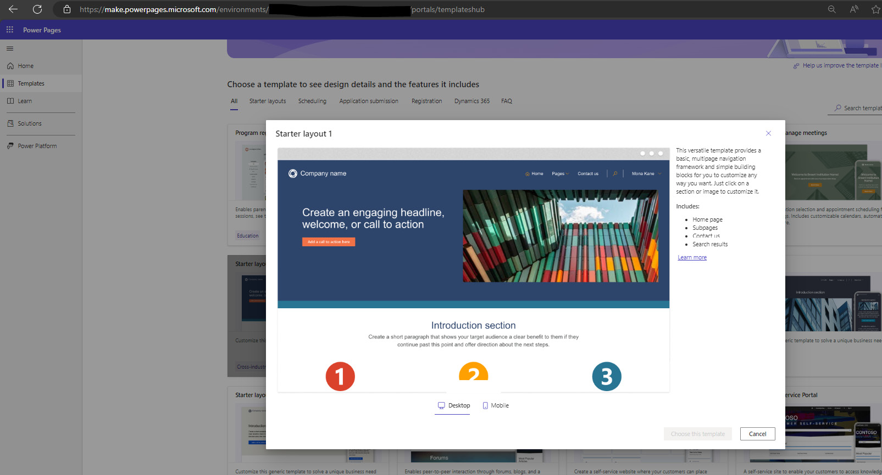Image resolution: width=882 pixels, height=475 pixels.
Task: Click the colorful building hero image
Action: (x=560, y=236)
